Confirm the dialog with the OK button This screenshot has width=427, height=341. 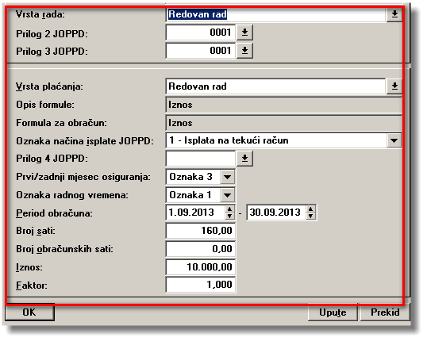pos(29,312)
